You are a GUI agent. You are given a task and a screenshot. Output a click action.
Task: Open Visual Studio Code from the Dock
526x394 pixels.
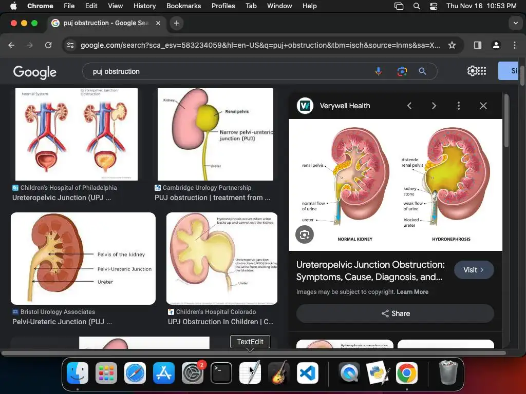pos(308,373)
